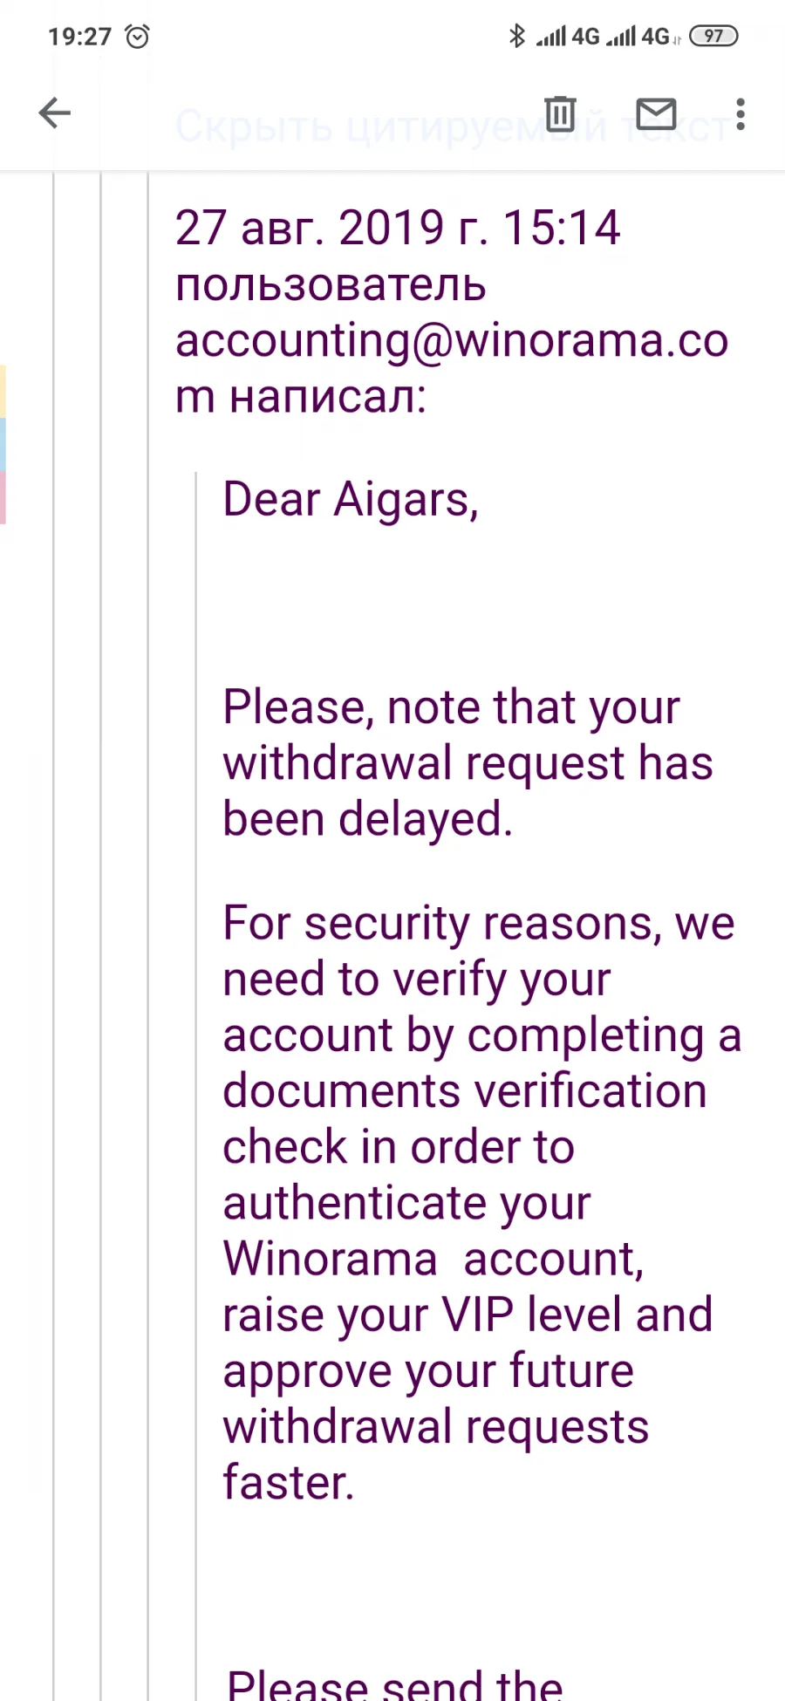Viewport: 785px width, 1701px height.
Task: Tap the yellow color strip at left edge
Action: tap(3, 392)
